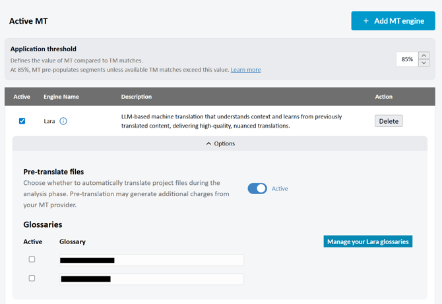Viewport: 442px width, 304px height.
Task: Open the Learn more link
Action: [x=245, y=70]
